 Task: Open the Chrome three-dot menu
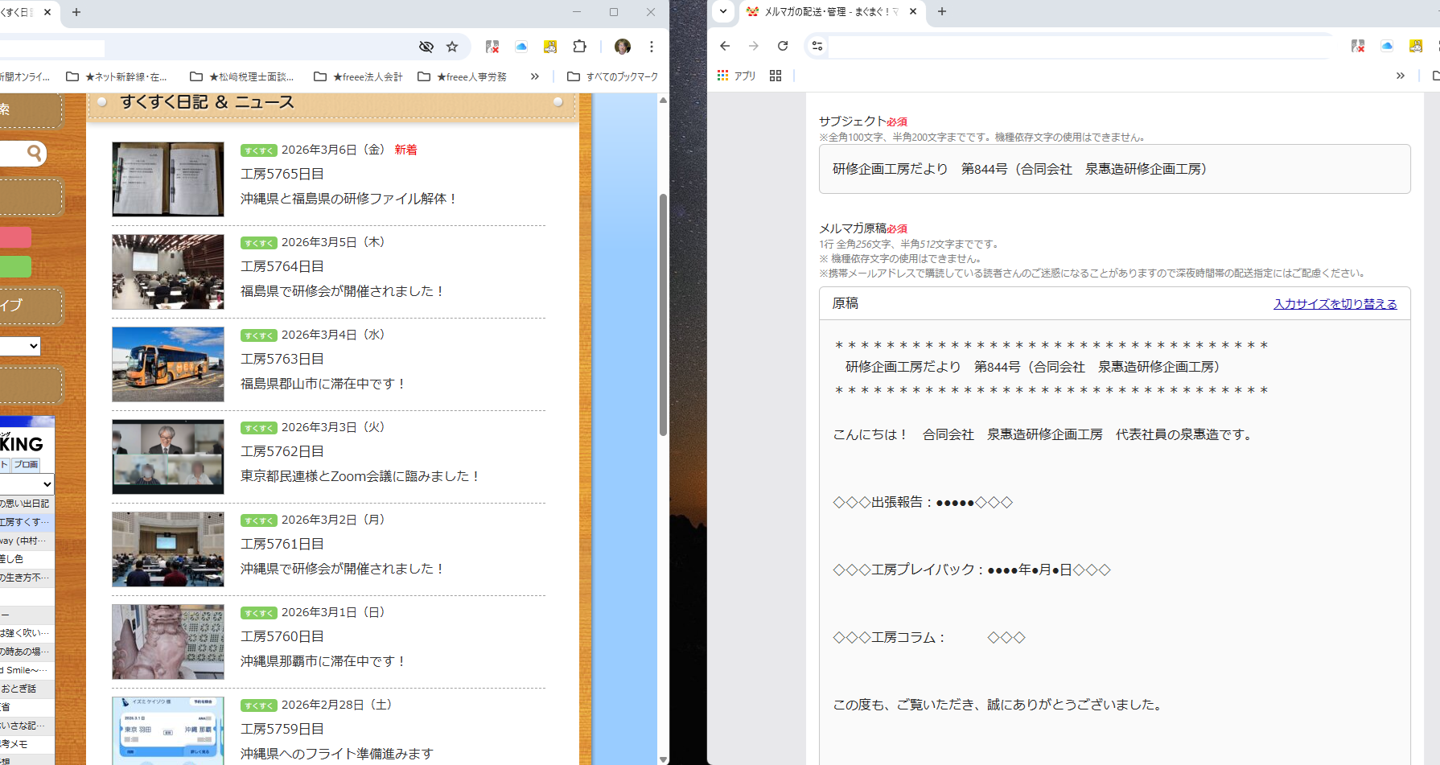pyautogui.click(x=652, y=47)
